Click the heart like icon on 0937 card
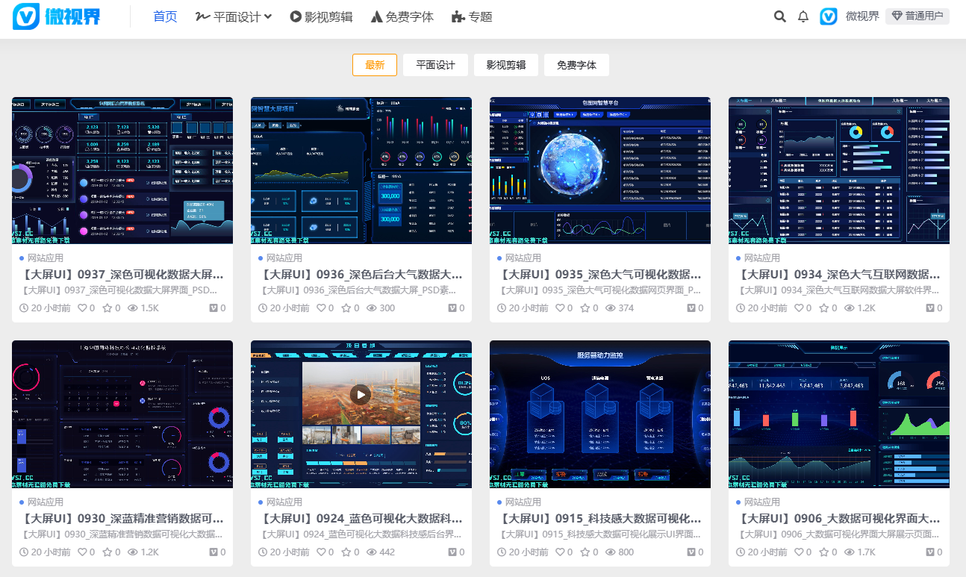The height and width of the screenshot is (577, 966). [82, 308]
